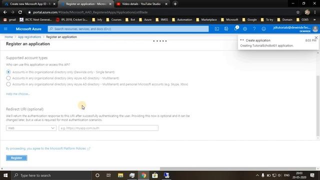The image size is (320, 180).
Task: Open the Chrome profile picture menu
Action: 307,12
